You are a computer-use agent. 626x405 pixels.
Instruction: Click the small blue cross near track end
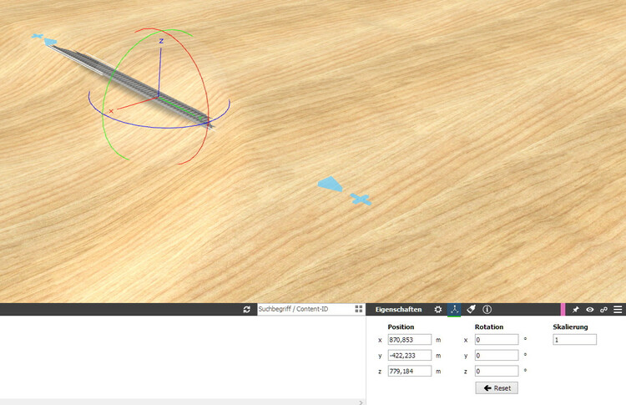point(37,37)
